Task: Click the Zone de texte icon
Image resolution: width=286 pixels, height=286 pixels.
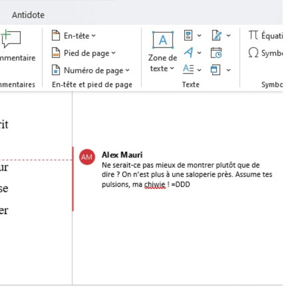Action: [x=163, y=40]
